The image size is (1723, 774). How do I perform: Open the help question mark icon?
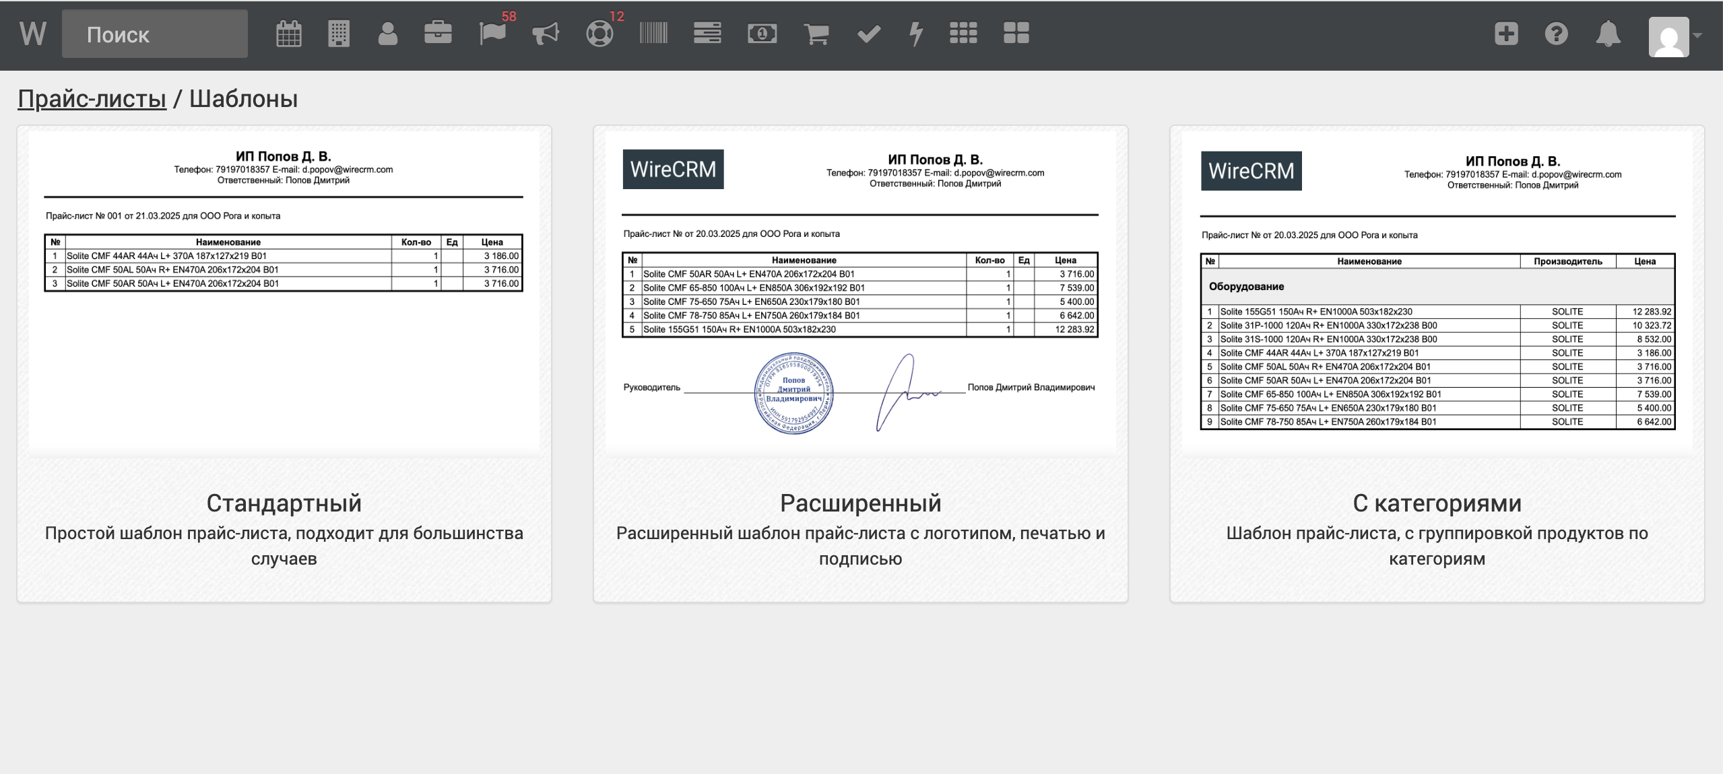(x=1556, y=34)
